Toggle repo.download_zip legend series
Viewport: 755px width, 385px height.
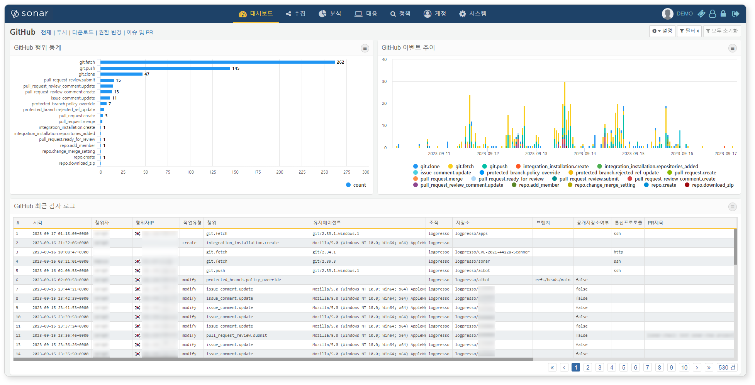pos(709,185)
